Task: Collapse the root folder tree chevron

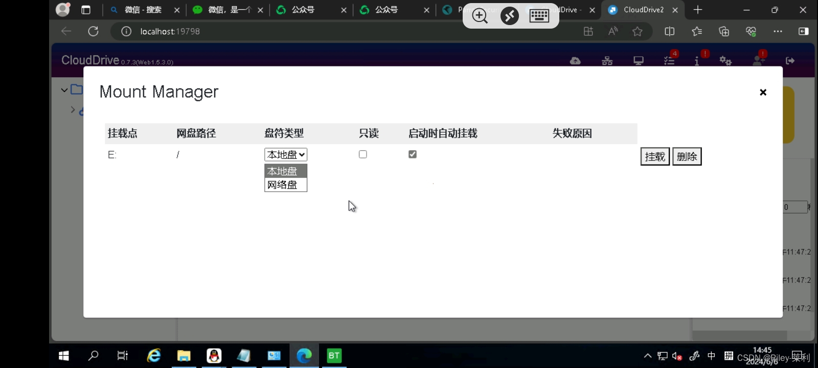Action: 64,90
